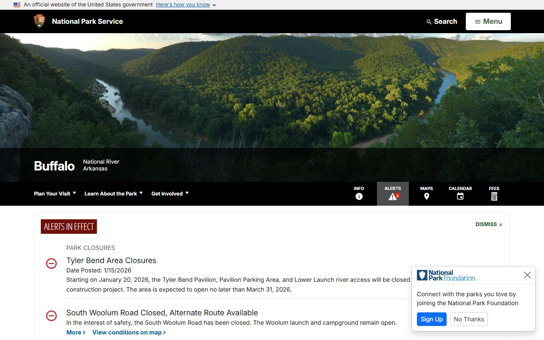Expand "Here's how you know" disclosure

[186, 5]
